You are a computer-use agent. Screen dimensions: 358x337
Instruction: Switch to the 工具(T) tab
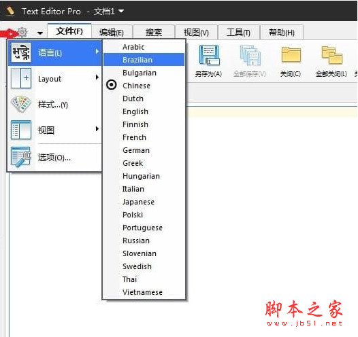click(239, 33)
